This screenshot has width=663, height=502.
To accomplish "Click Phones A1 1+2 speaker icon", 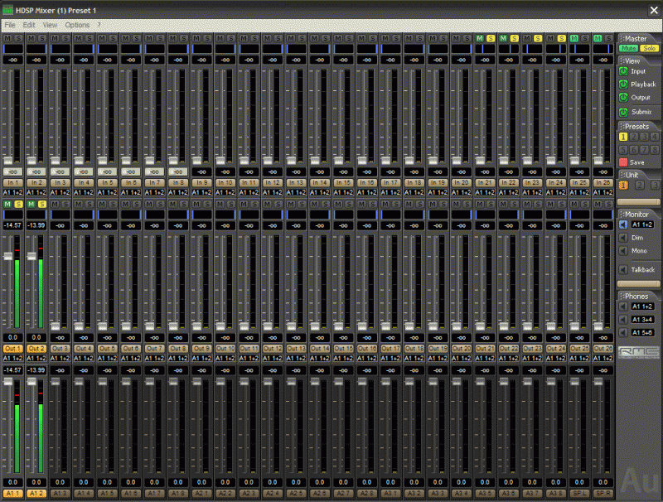I will click(623, 307).
